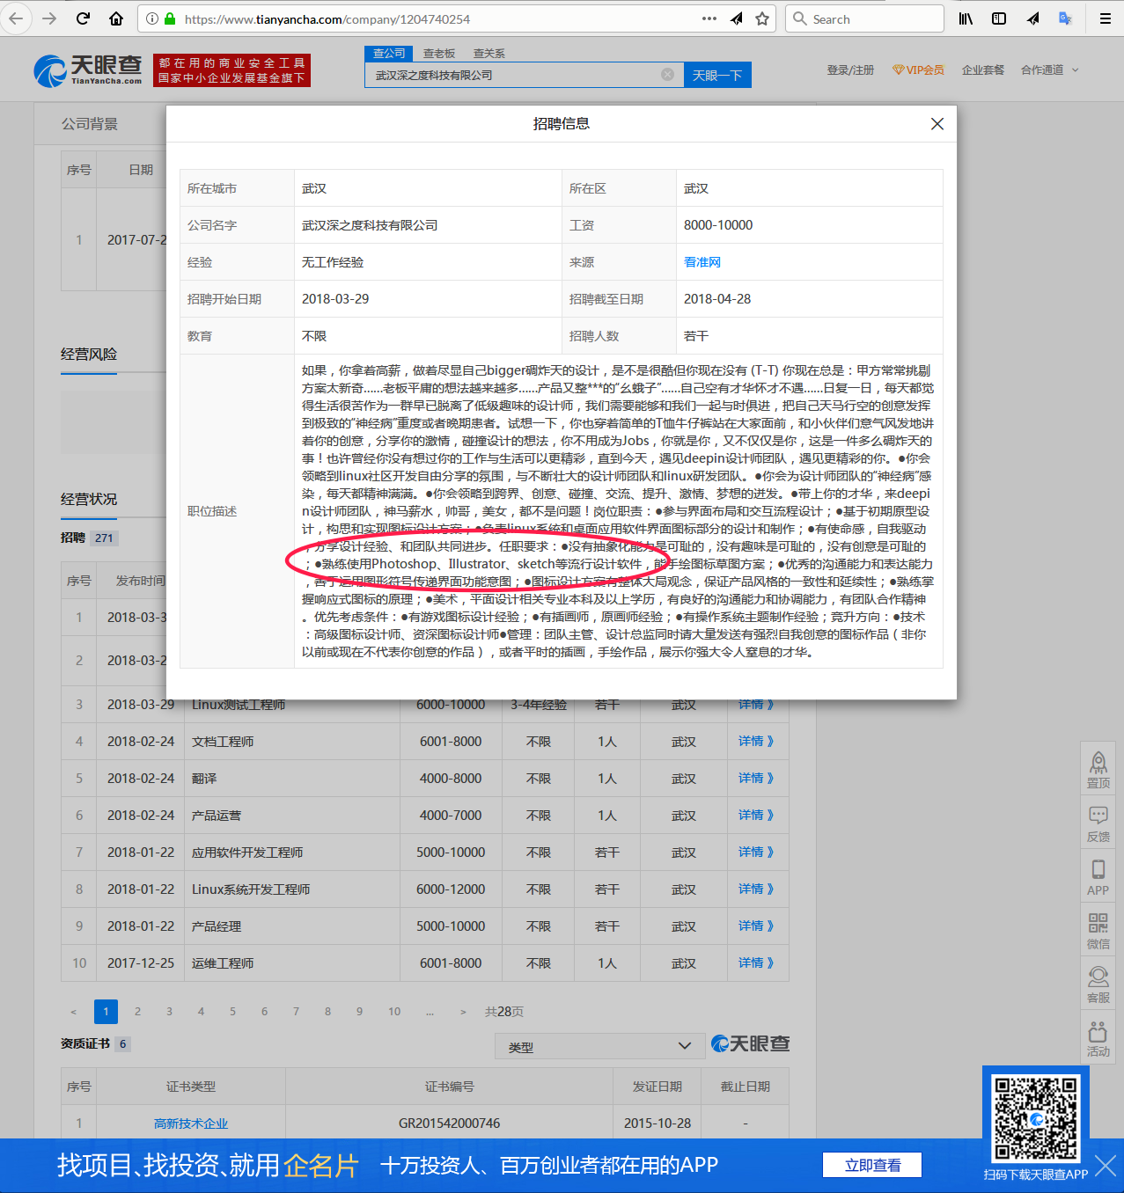Close the bottom blue banner

point(1106,1166)
